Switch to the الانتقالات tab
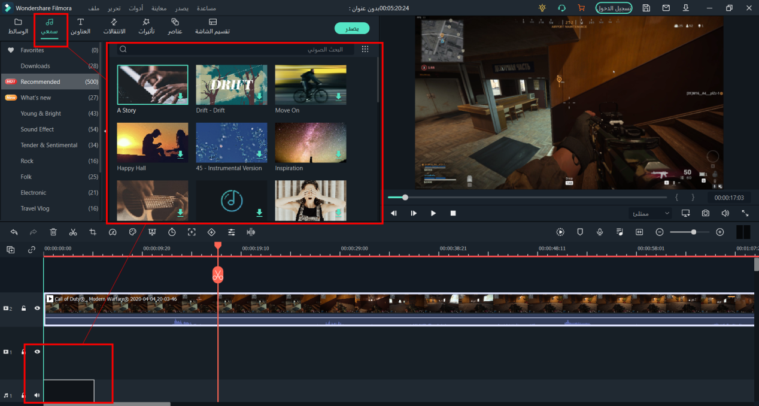Screen dimensions: 759x406 point(114,26)
